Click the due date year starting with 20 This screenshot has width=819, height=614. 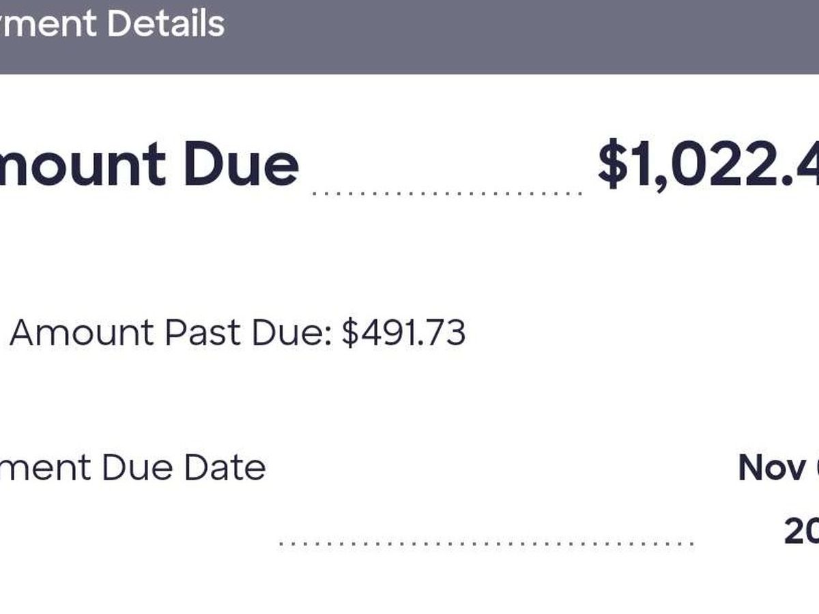tap(801, 531)
